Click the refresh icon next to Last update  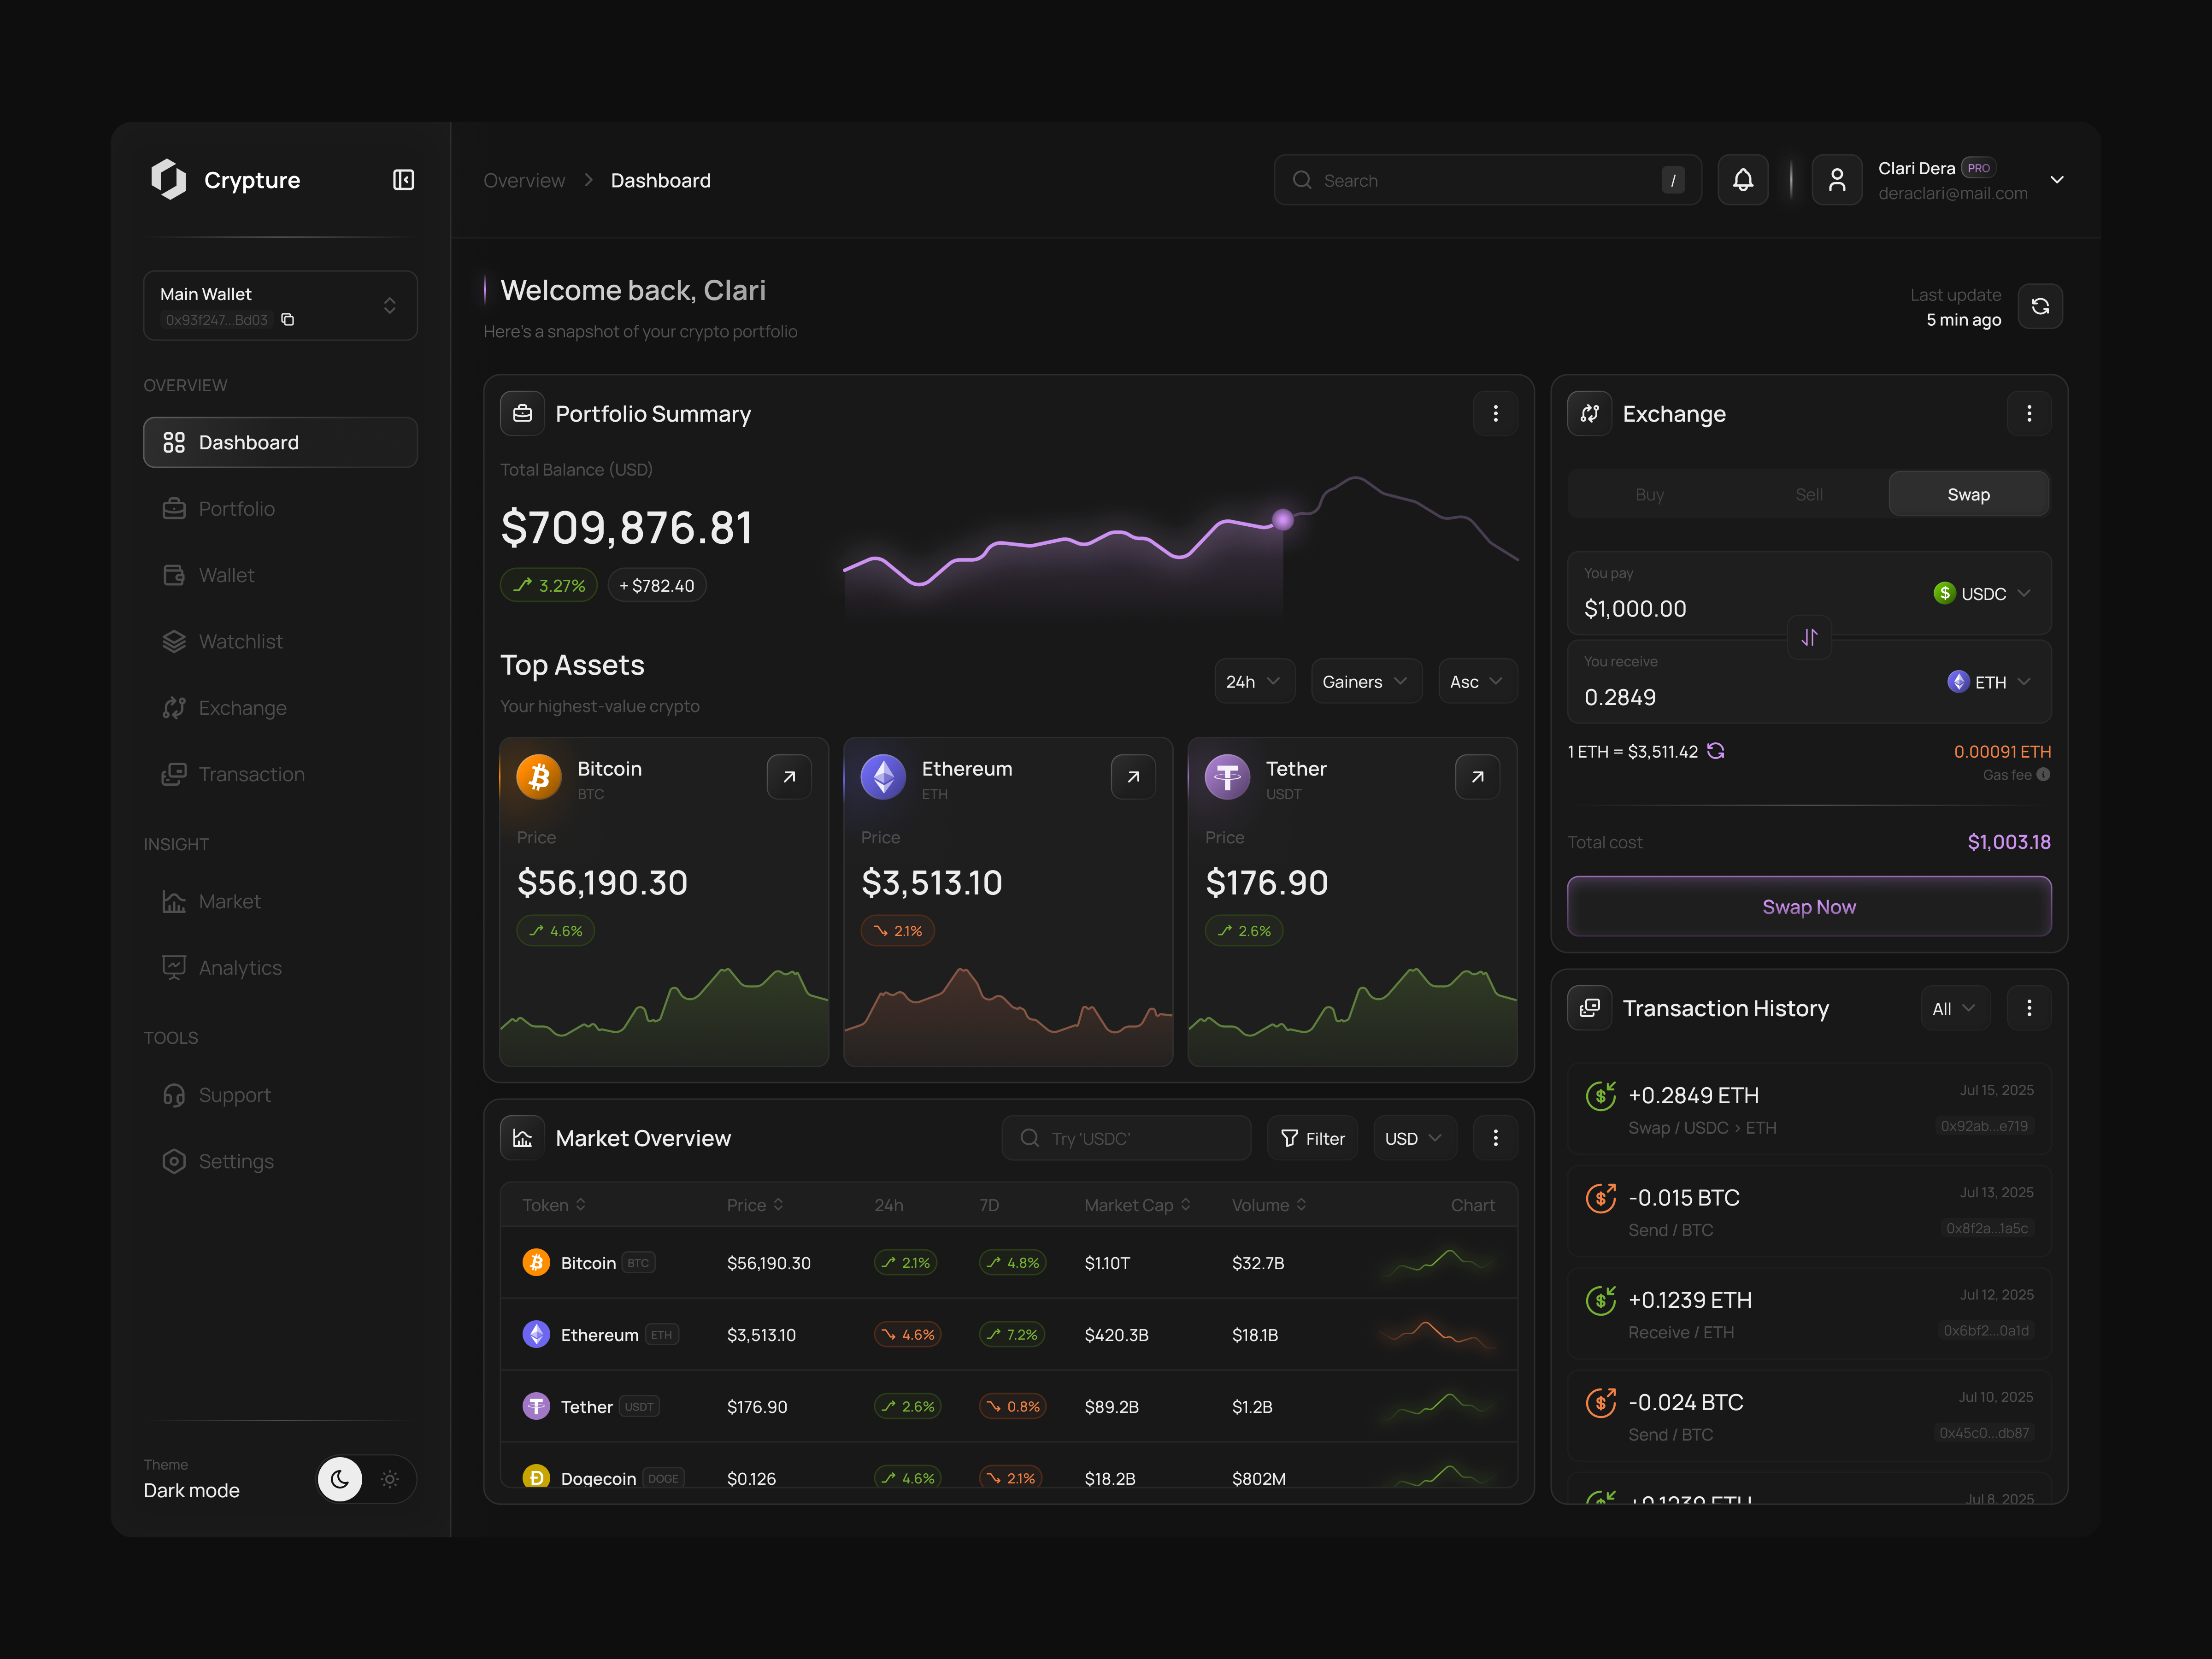[x=2041, y=306]
